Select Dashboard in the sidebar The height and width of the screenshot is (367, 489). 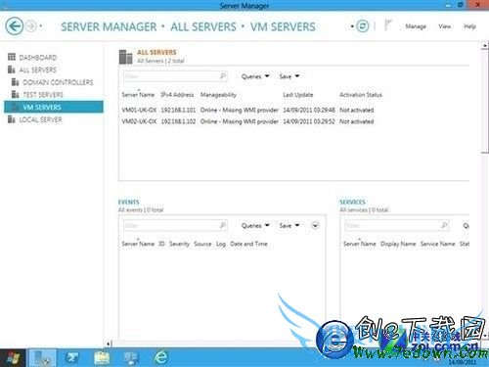click(38, 58)
